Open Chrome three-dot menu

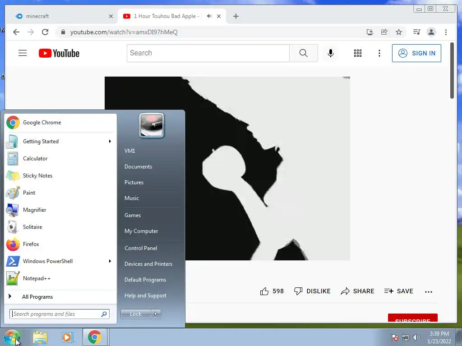click(446, 32)
